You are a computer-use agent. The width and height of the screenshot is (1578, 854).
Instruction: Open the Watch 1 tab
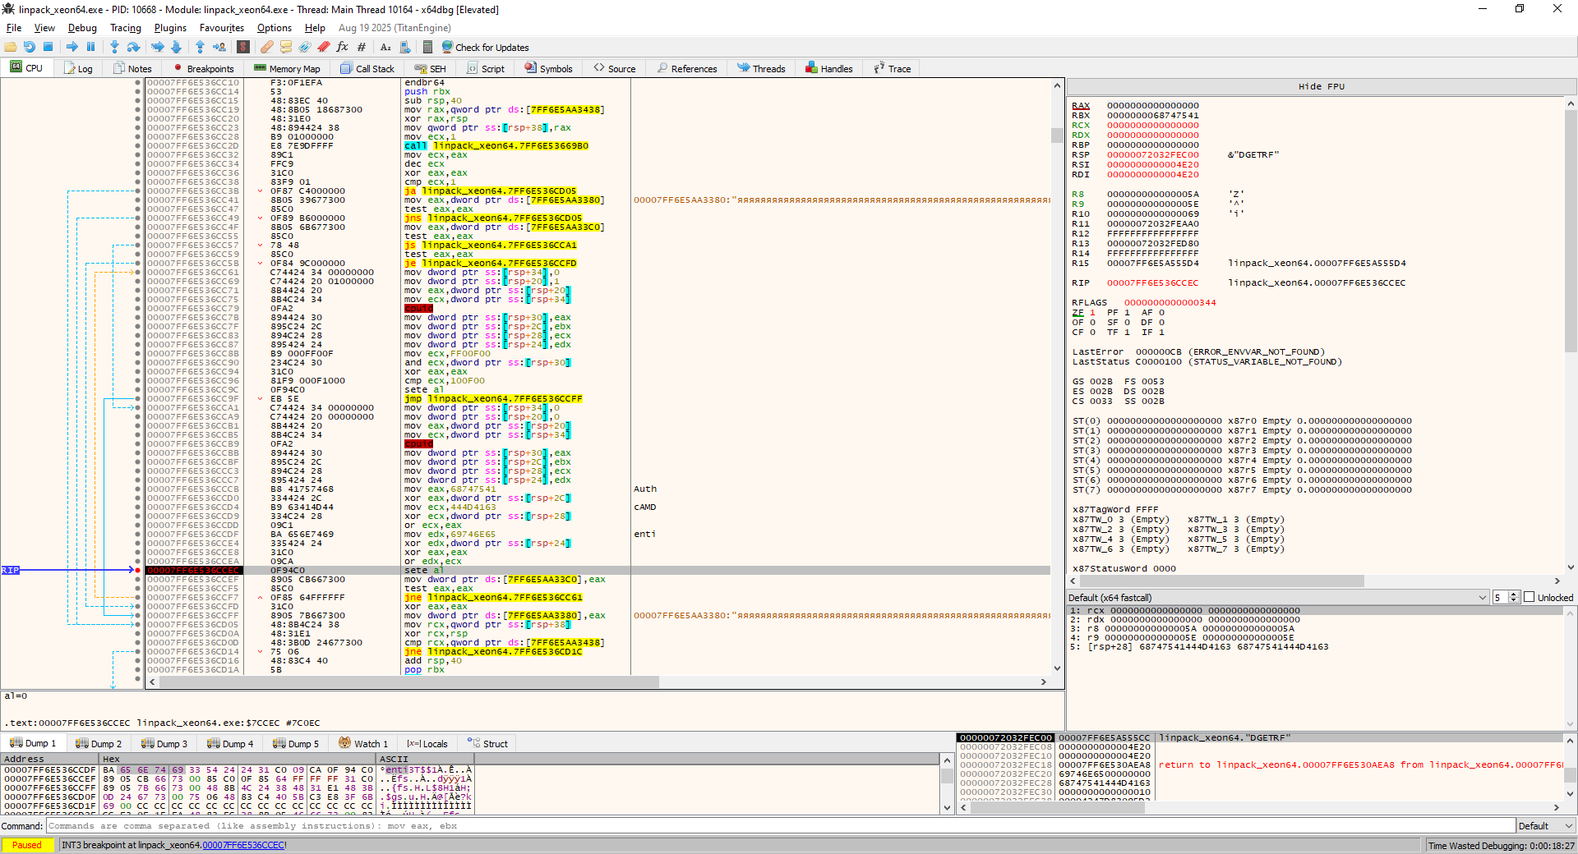click(x=363, y=743)
